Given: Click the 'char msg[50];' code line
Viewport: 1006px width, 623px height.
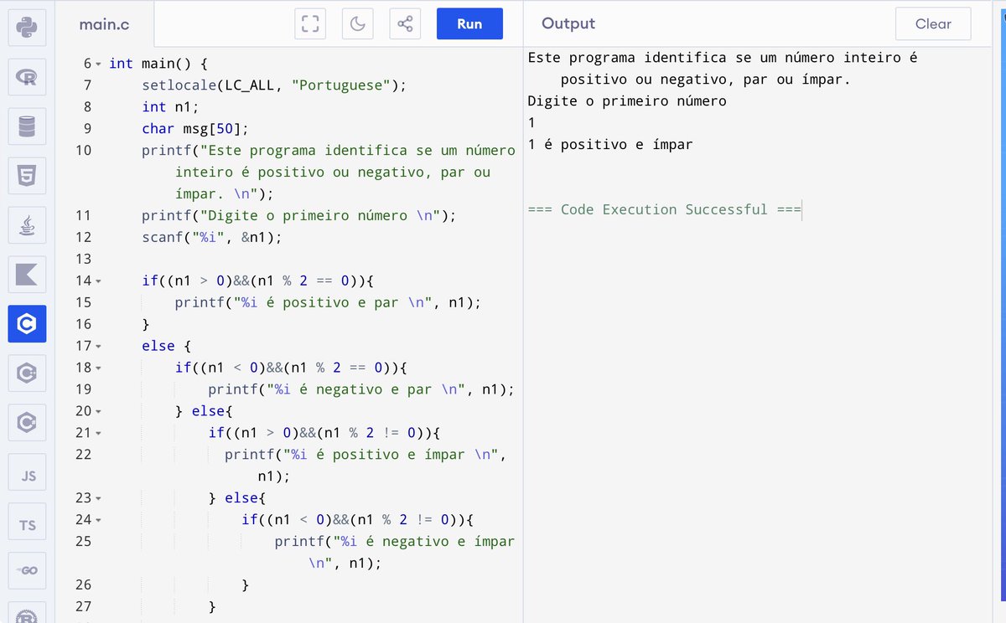Looking at the screenshot, I should (x=195, y=128).
